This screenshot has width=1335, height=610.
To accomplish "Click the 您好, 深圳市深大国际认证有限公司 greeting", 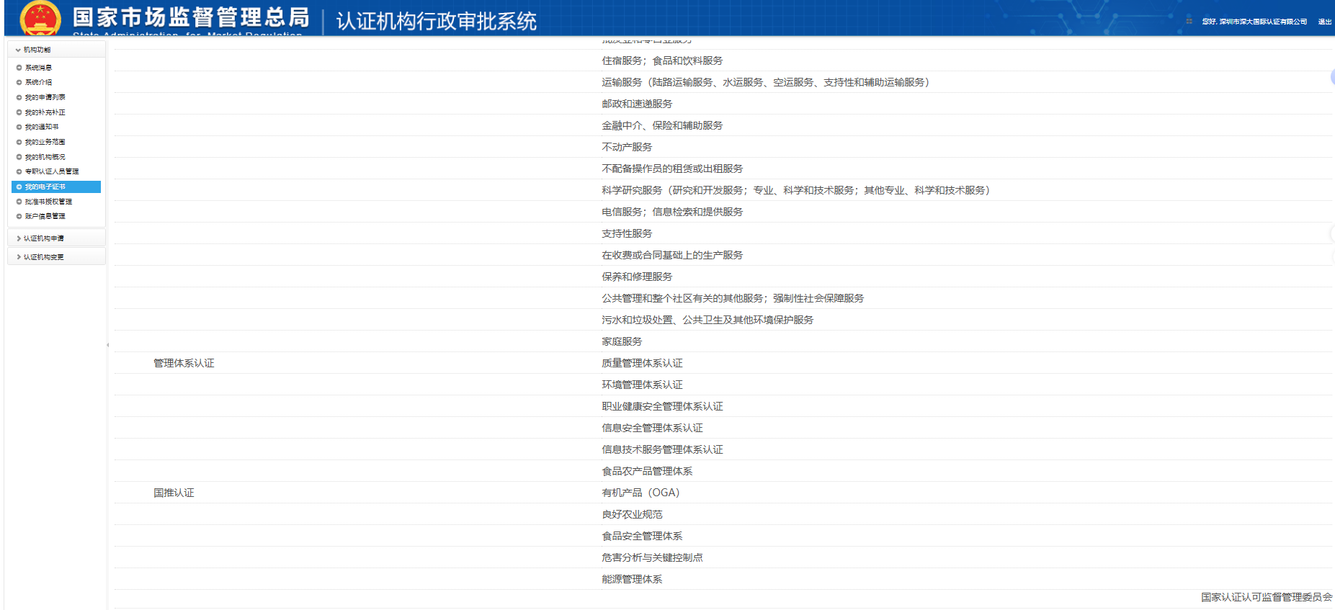I will (x=1254, y=22).
